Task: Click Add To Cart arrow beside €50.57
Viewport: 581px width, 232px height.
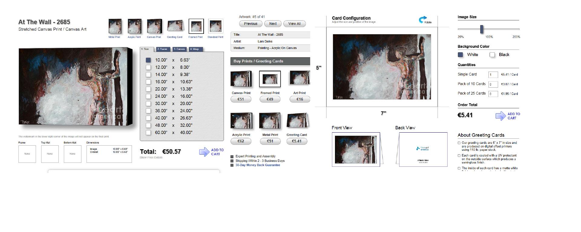Action: [x=205, y=152]
